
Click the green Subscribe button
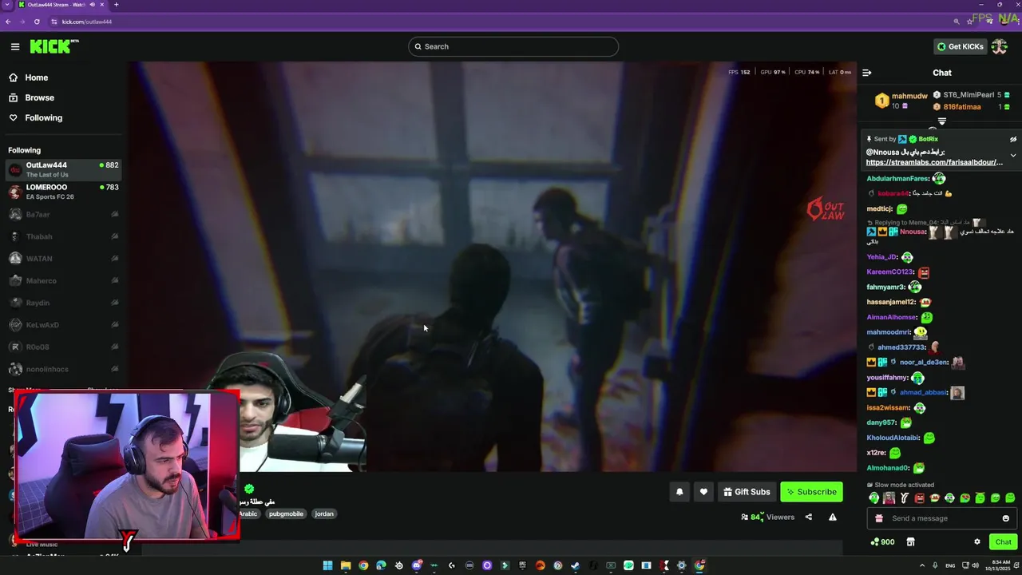811,492
